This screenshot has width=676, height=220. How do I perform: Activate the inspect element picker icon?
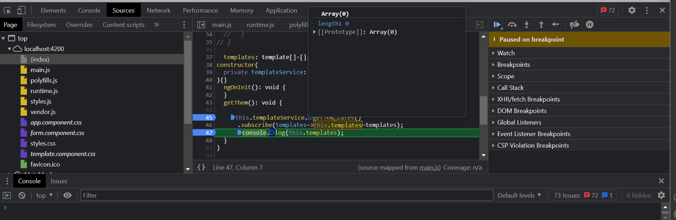[x=7, y=10]
